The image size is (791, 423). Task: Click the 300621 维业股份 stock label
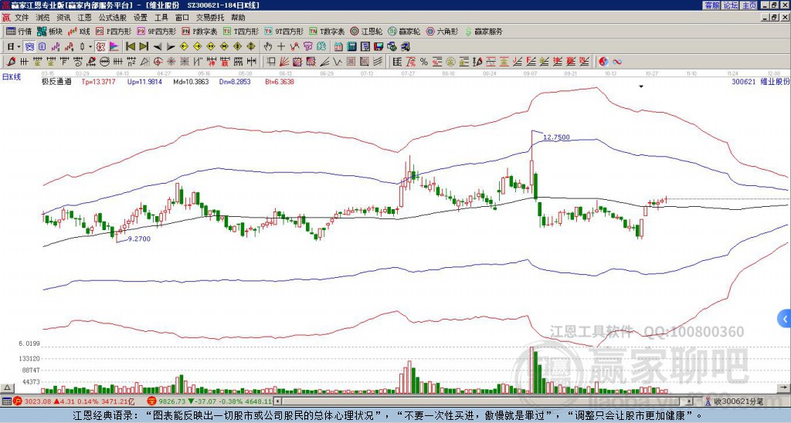pyautogui.click(x=761, y=81)
